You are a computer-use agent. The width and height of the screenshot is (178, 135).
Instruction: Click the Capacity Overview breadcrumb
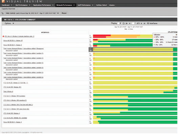tap(8, 9)
